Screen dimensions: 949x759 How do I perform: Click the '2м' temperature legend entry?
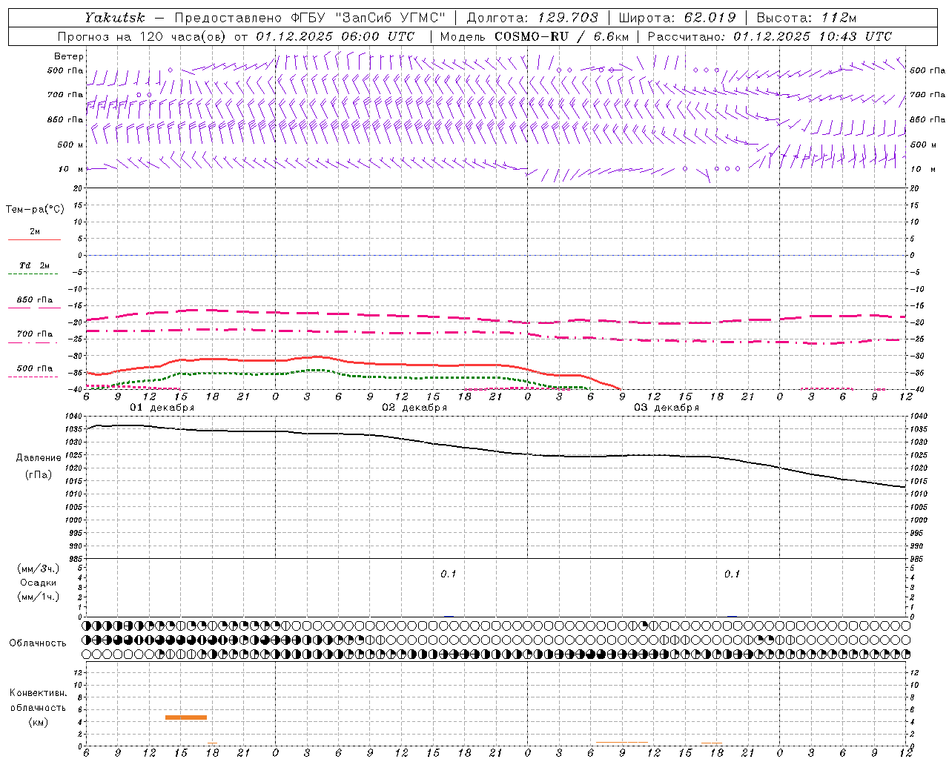35,232
